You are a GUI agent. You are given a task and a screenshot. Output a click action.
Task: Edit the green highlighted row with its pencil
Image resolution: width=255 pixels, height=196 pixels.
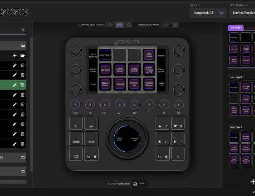15,85
